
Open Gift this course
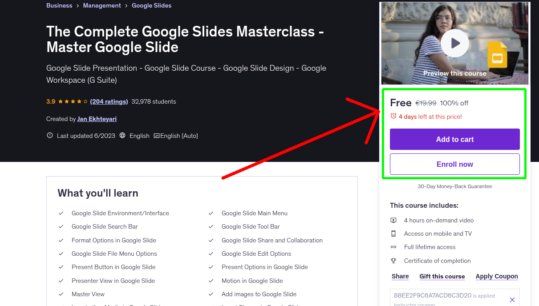(442, 276)
